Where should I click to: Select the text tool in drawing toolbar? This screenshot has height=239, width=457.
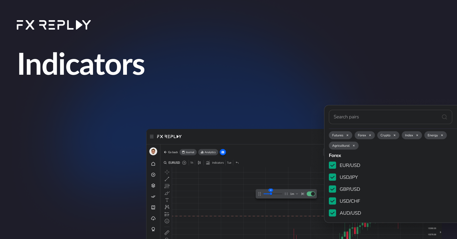pos(167,200)
